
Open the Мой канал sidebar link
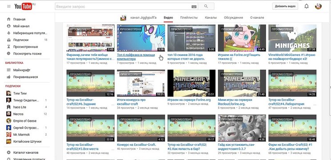click(x=21, y=26)
